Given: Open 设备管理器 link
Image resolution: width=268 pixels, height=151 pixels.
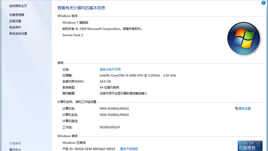Looking at the screenshot, I should point(17,15).
